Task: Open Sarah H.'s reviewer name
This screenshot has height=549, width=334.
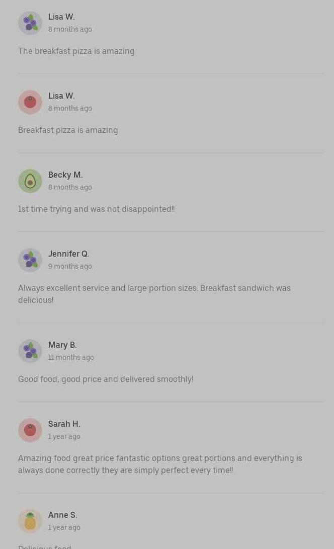Action: point(64,424)
